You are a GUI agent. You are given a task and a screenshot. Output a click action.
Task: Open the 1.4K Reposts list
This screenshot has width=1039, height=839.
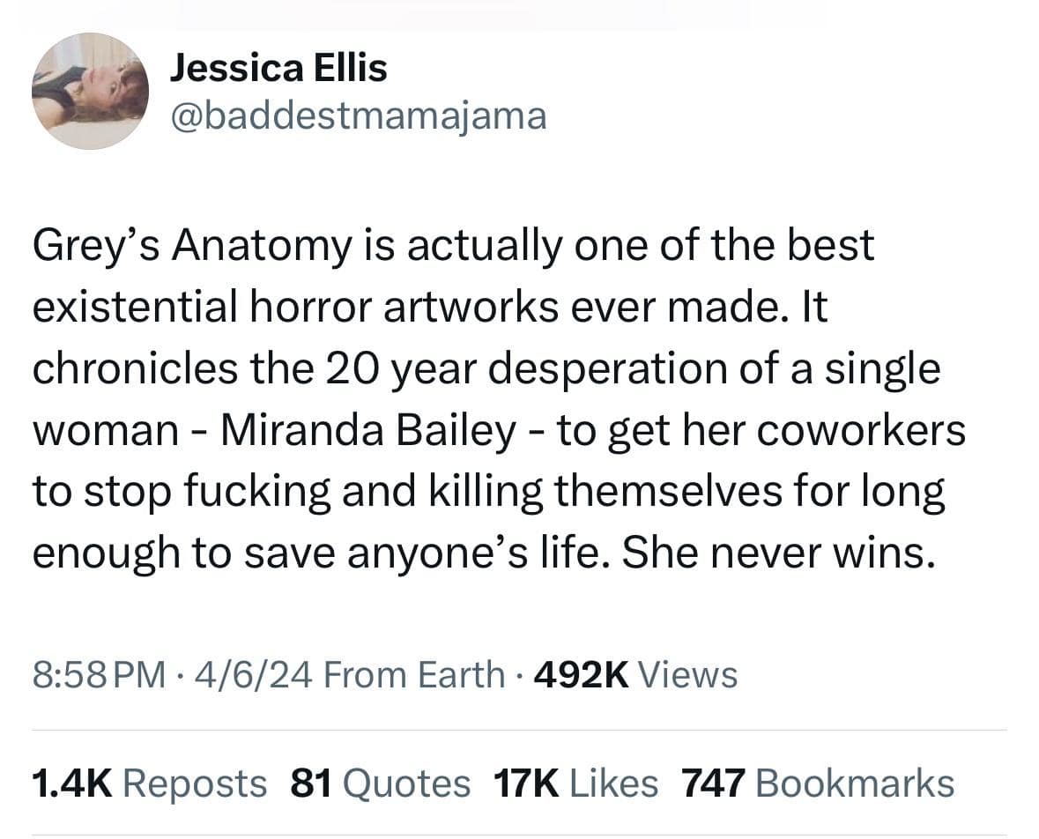pos(148,783)
